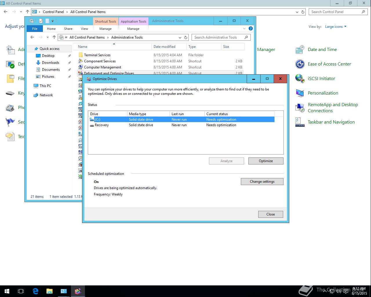Click the Analyze button

coord(226,161)
